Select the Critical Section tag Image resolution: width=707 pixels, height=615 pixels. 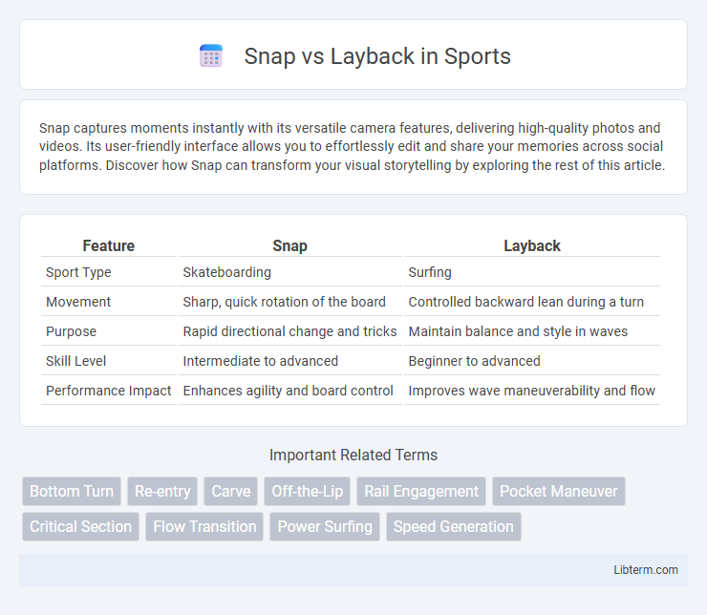pos(80,526)
